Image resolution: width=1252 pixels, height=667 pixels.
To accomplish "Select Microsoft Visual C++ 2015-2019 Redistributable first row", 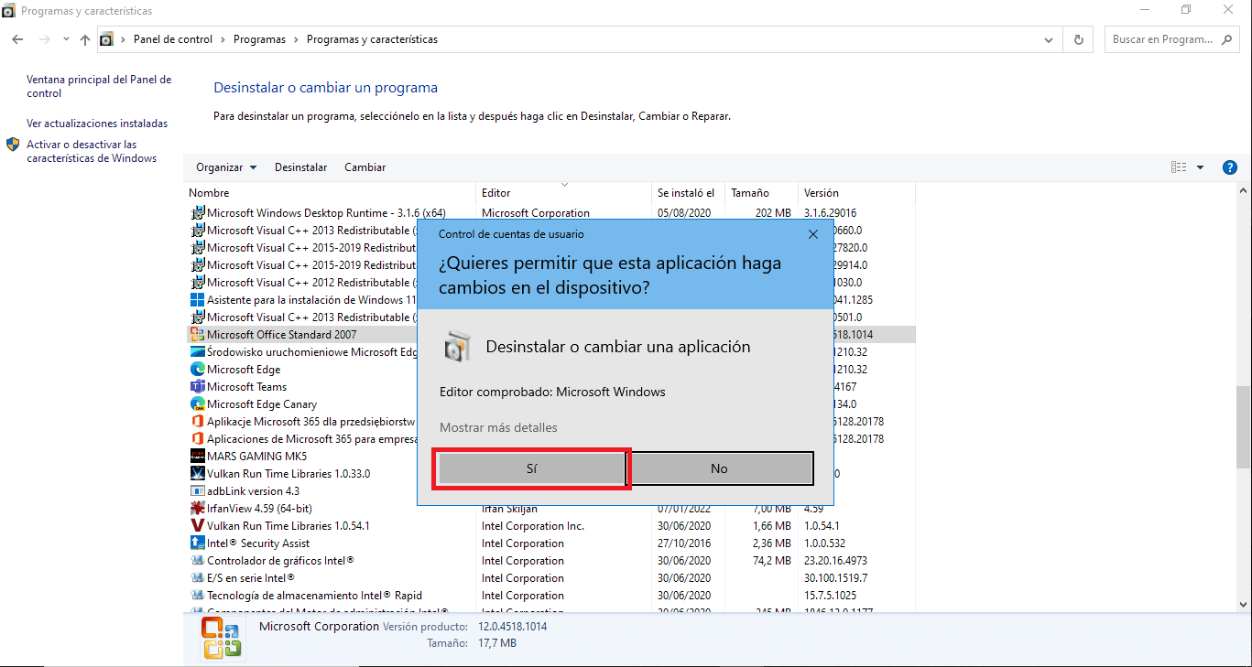I will click(x=550, y=248).
